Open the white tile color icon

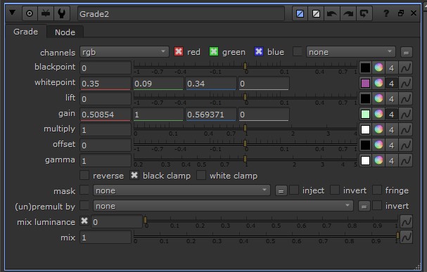[316, 13]
